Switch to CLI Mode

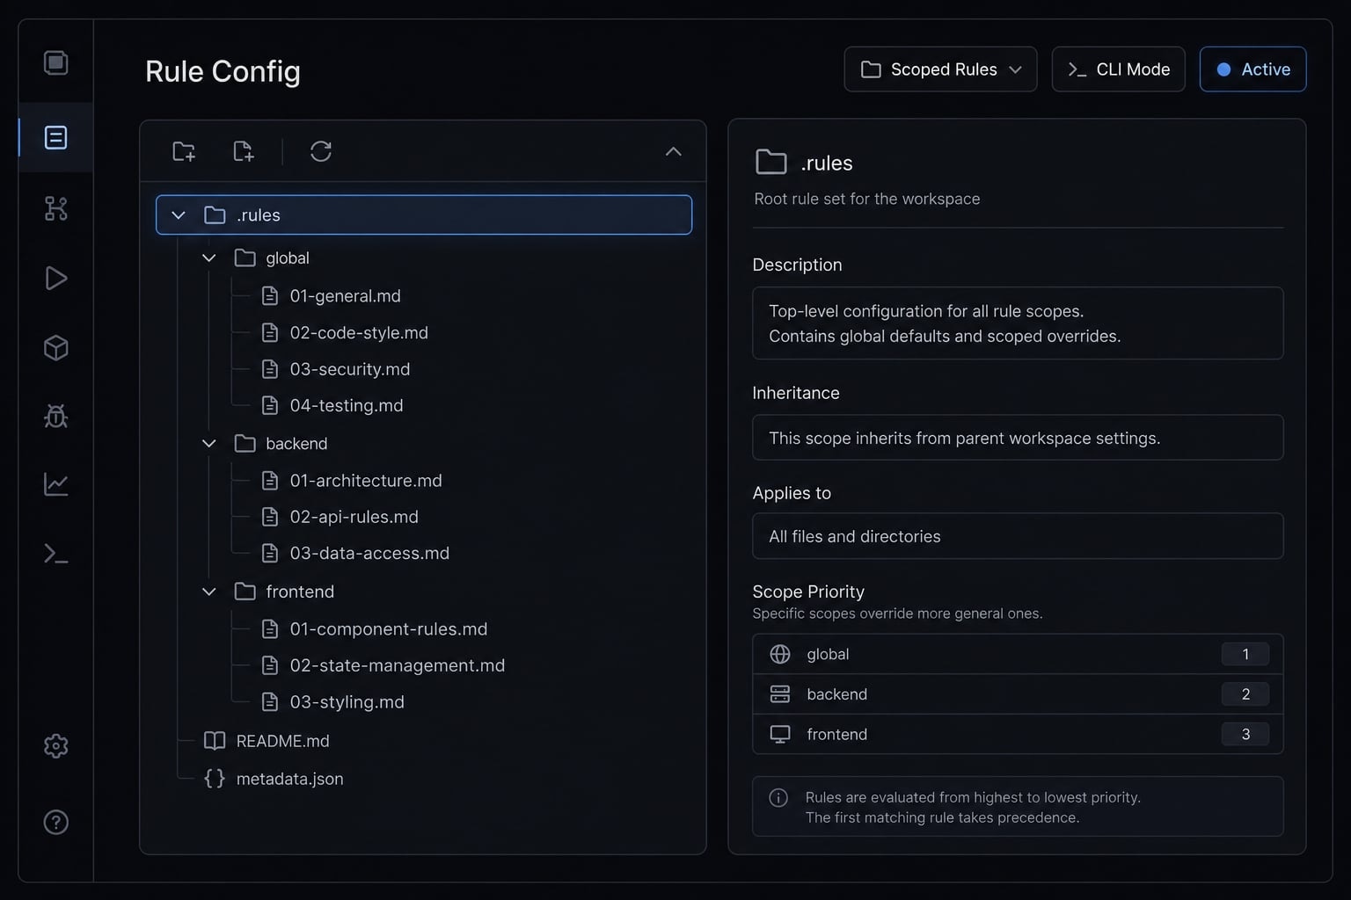coord(1118,69)
